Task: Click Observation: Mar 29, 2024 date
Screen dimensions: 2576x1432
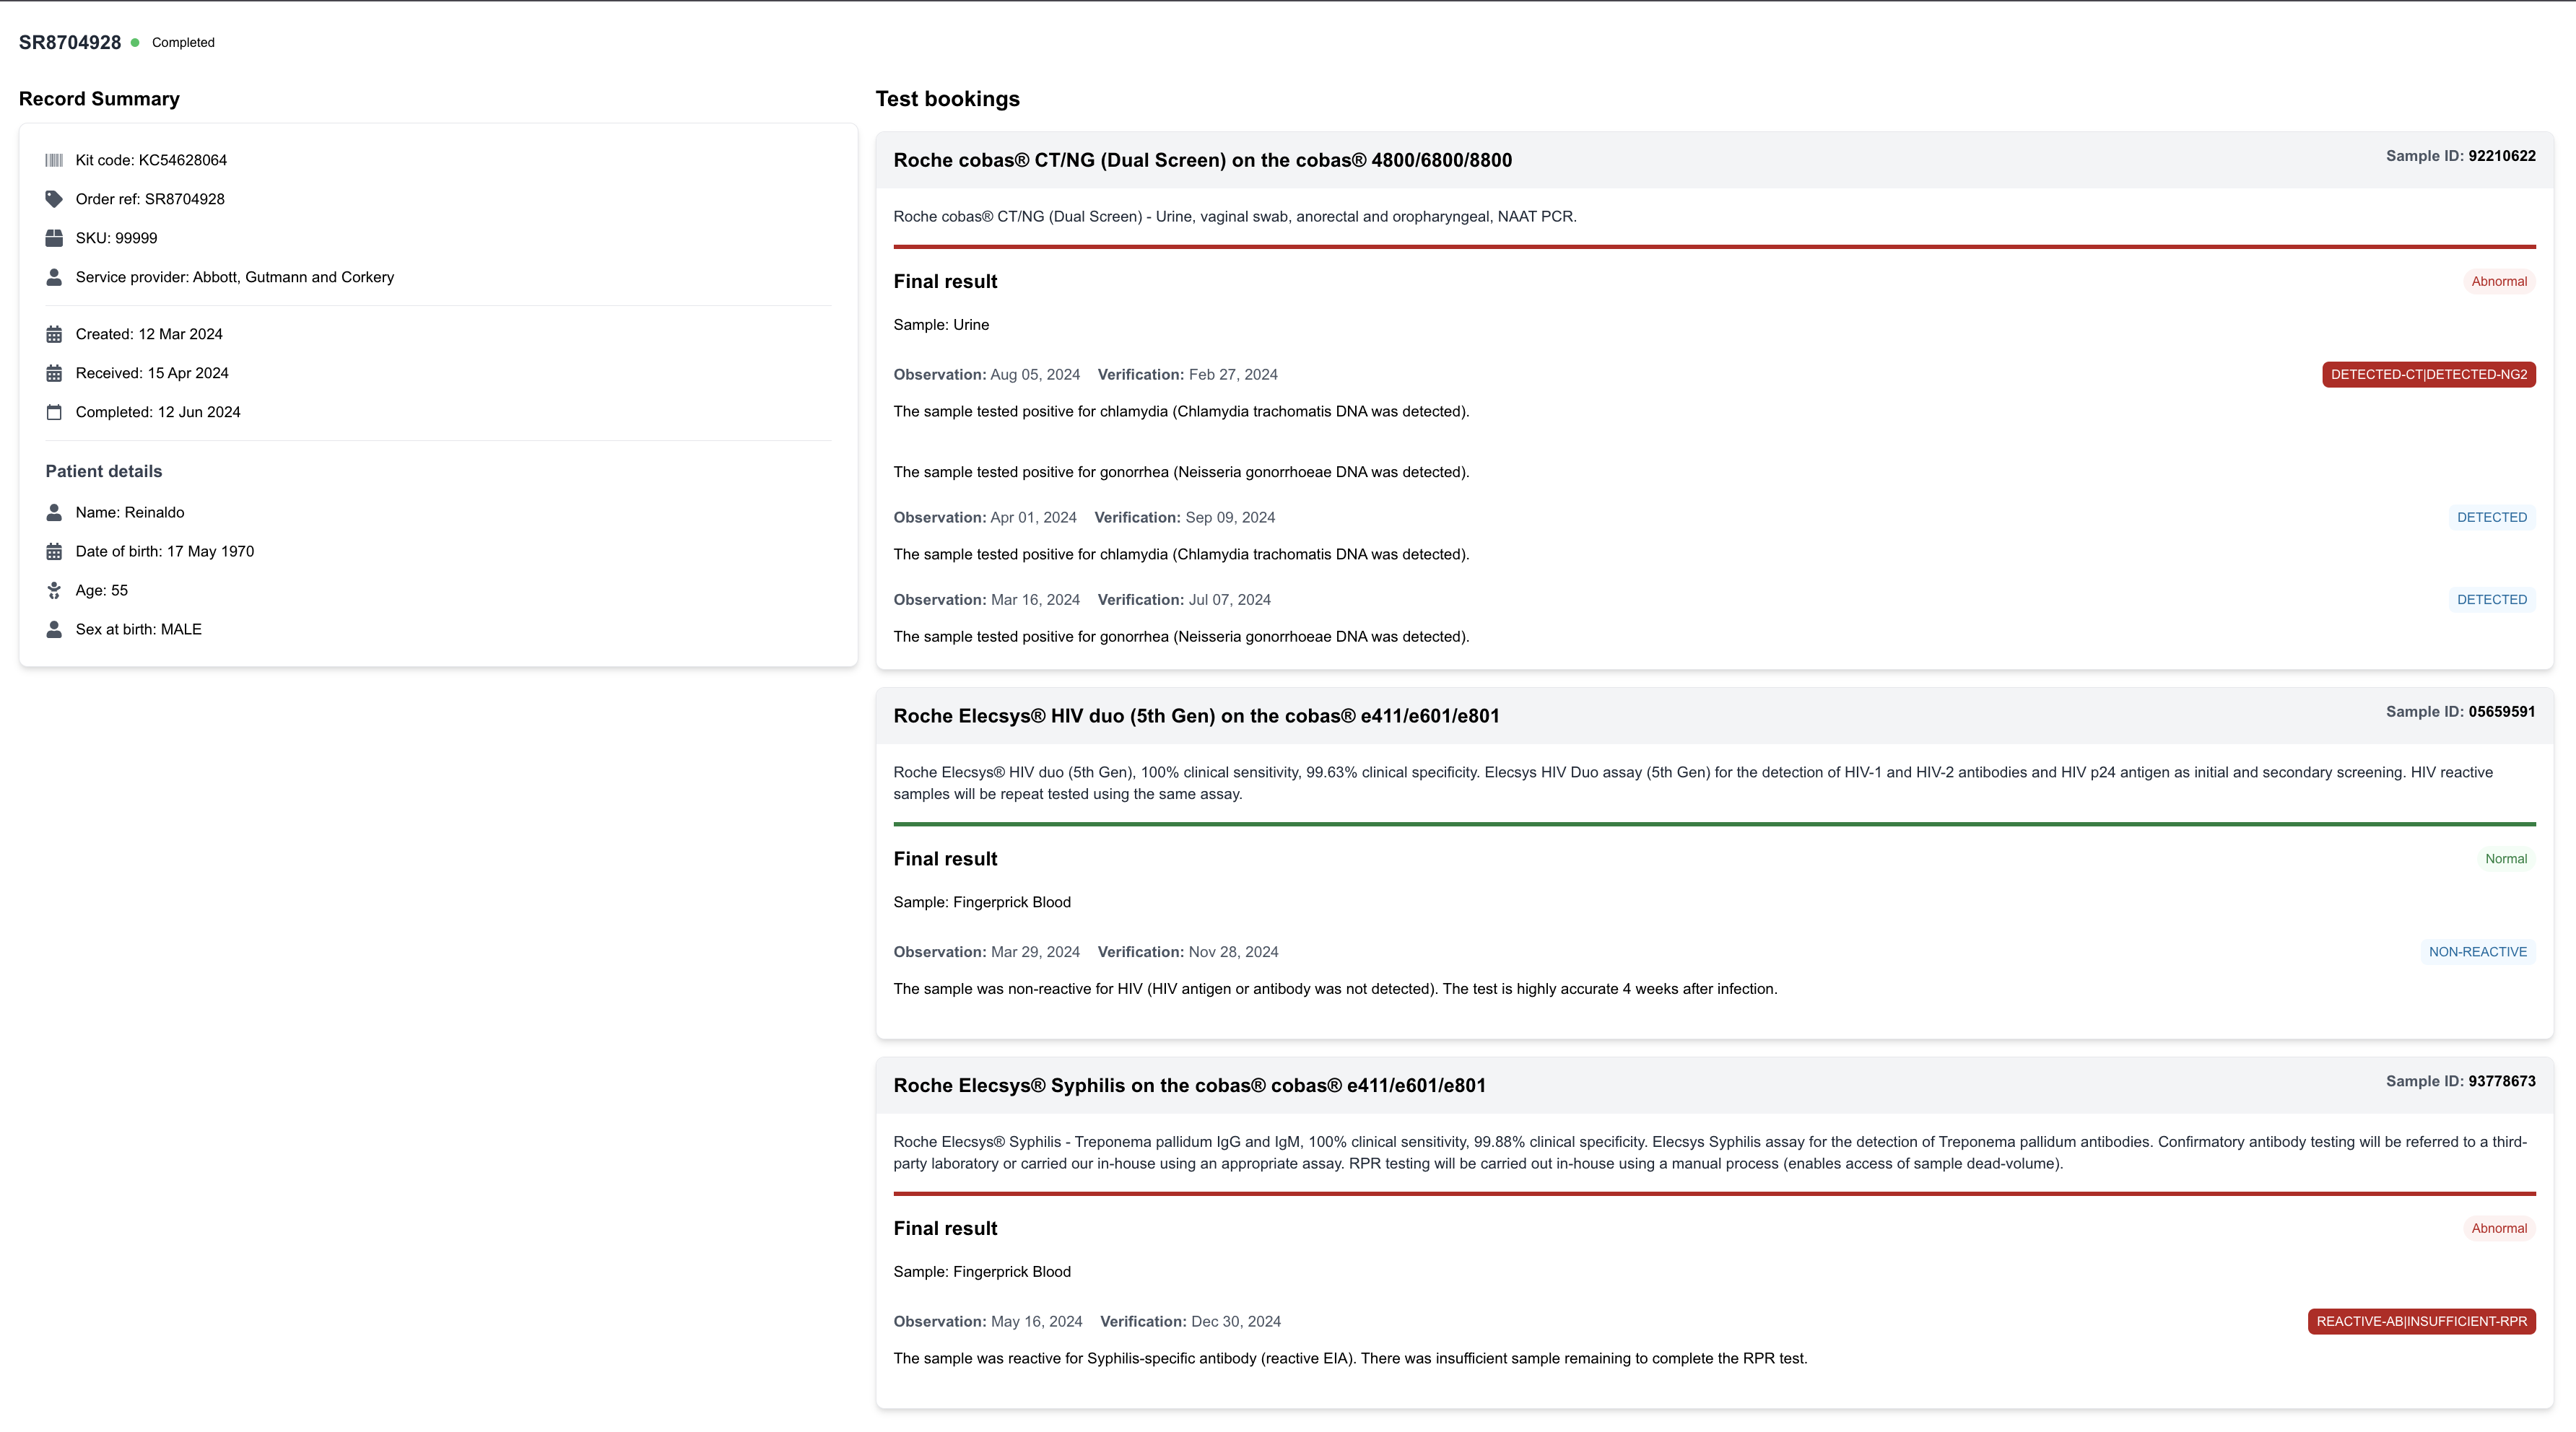Action: coord(987,952)
